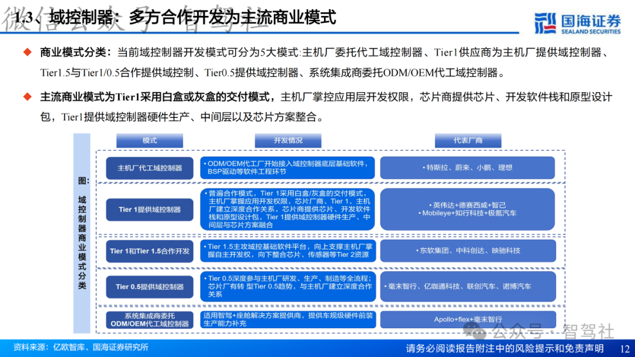Select the Tier 1提供域控制器 box
This screenshot has height=357, width=635.
(x=149, y=209)
